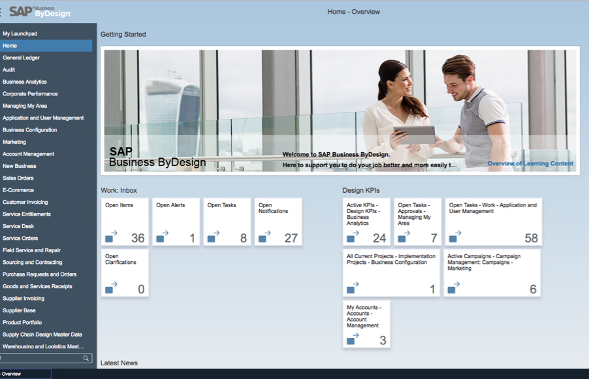Image resolution: width=589 pixels, height=379 pixels.
Task: Click the welcome banner image
Action: coord(340,111)
